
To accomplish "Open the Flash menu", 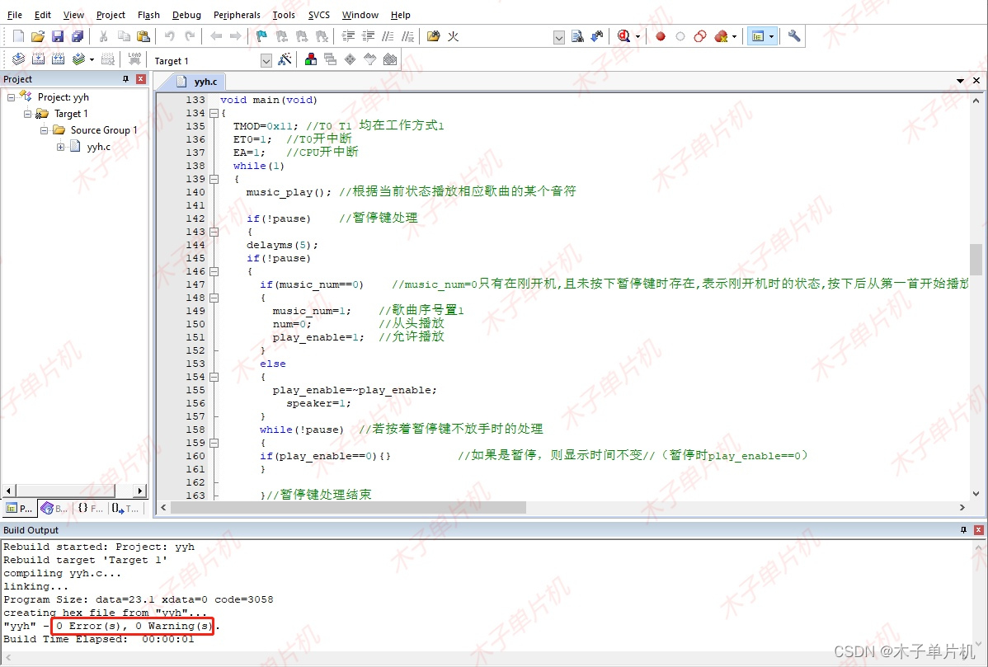I will [148, 15].
